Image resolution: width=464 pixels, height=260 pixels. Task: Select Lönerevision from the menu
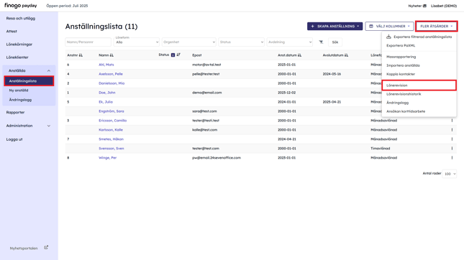pos(419,85)
